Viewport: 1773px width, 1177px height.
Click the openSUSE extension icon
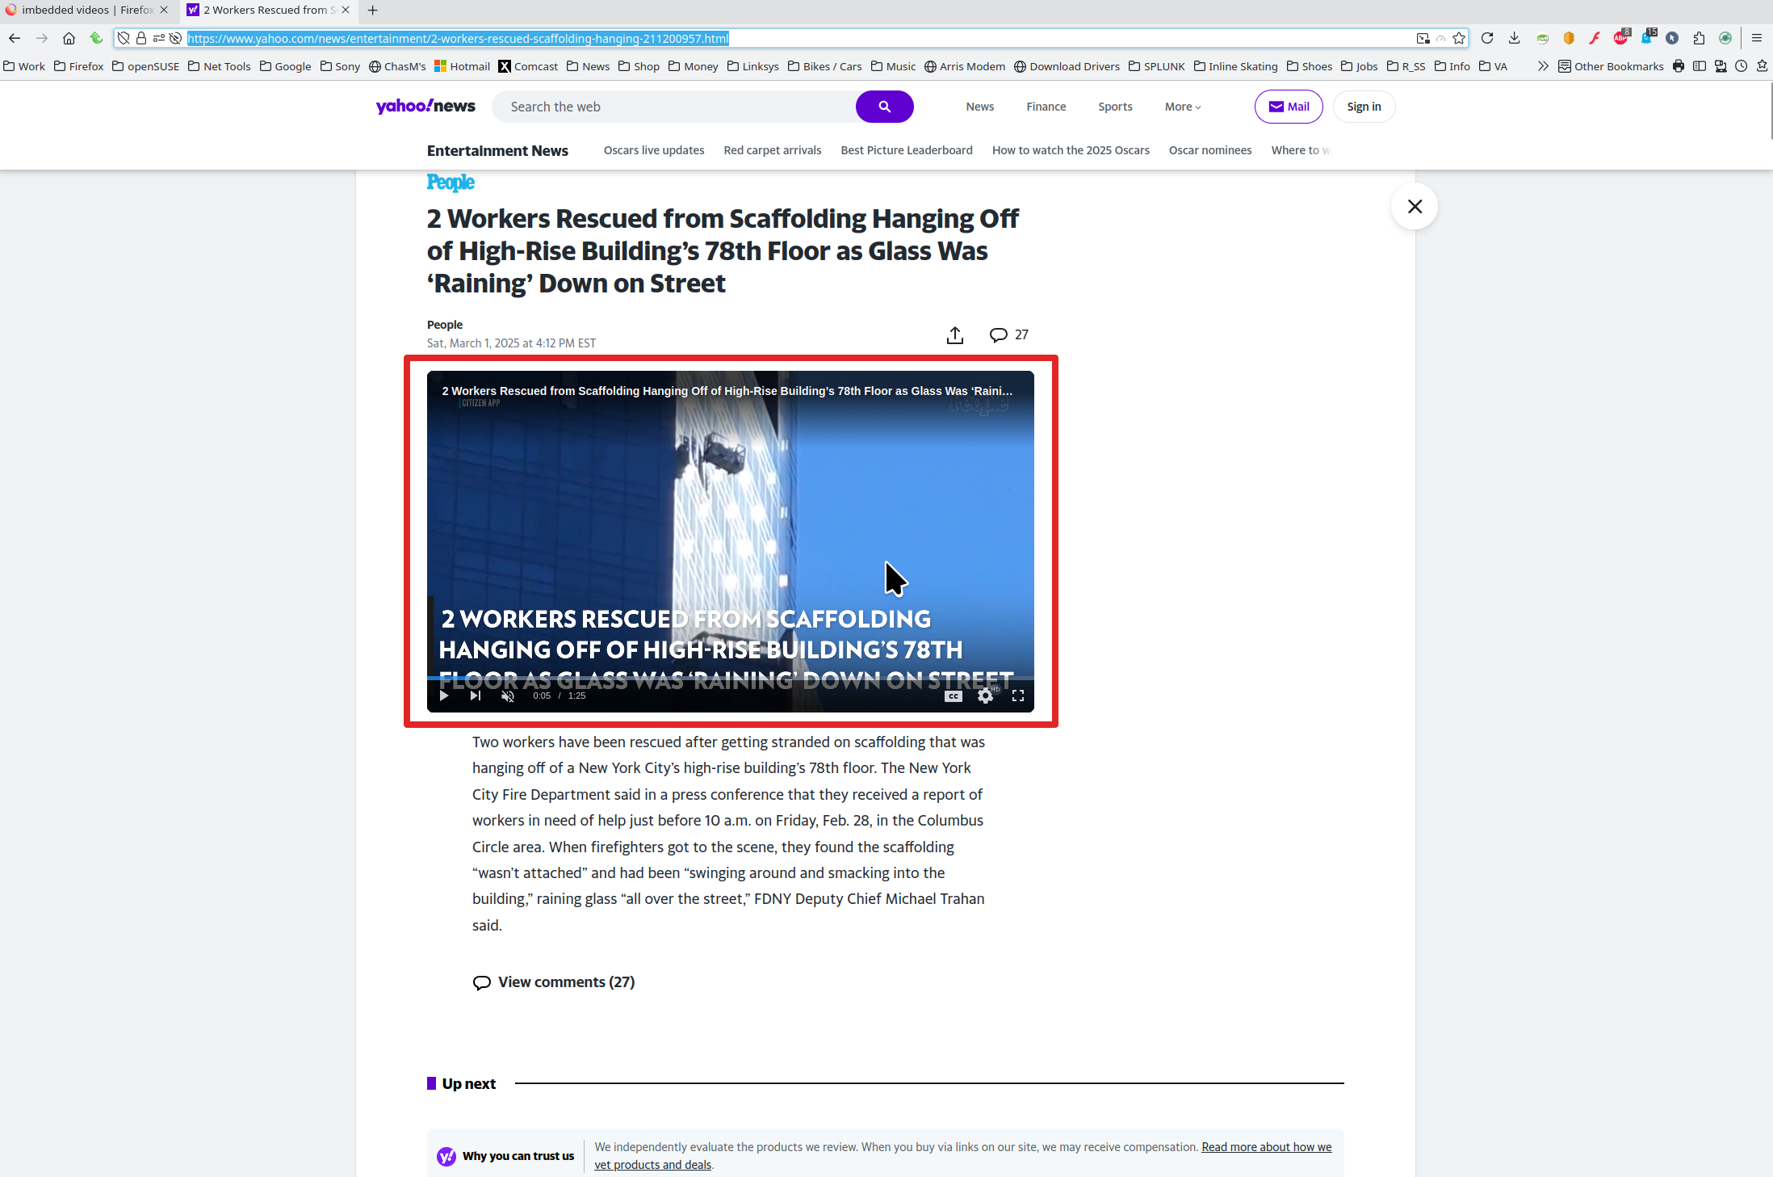[x=1542, y=38]
